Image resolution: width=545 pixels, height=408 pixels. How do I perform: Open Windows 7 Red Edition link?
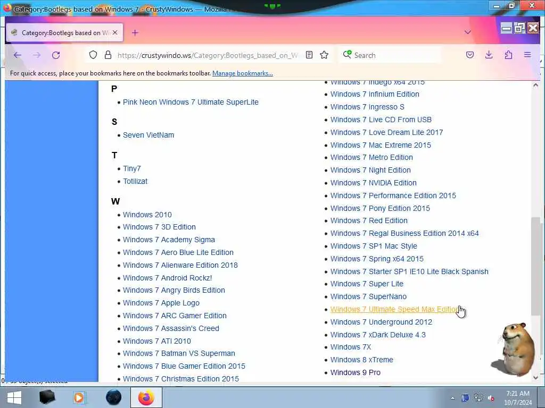(x=369, y=220)
